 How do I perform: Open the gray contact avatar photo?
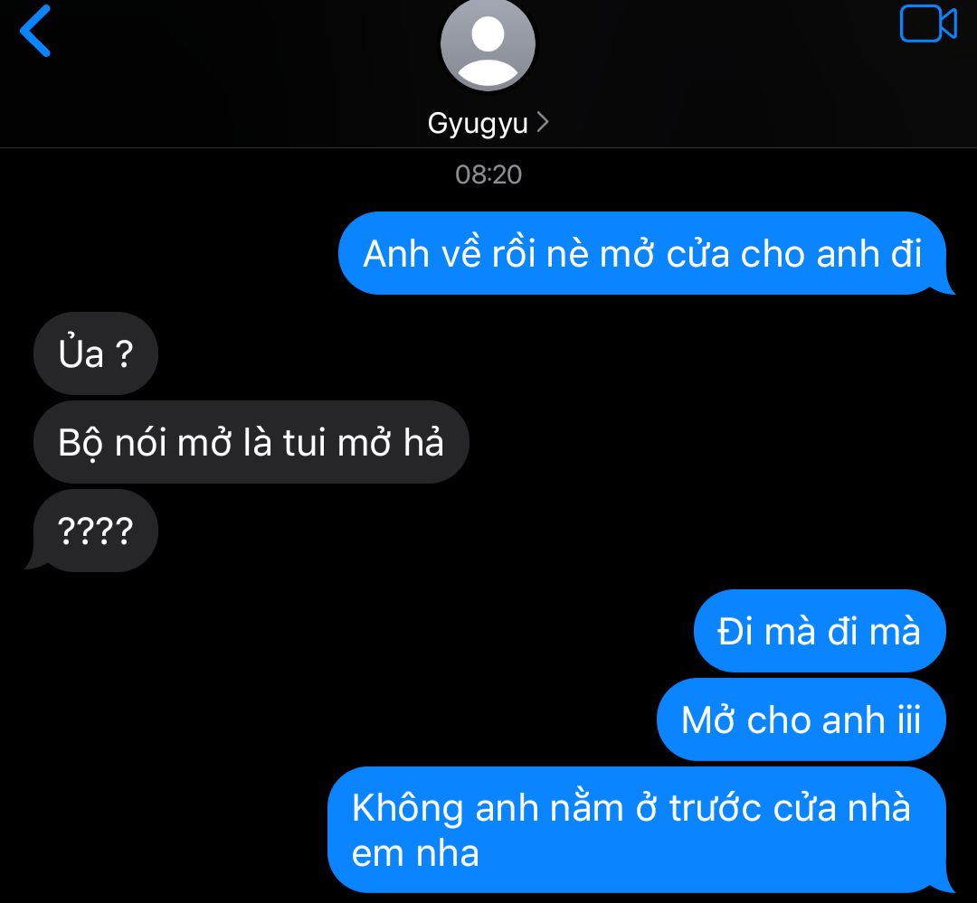(x=488, y=45)
